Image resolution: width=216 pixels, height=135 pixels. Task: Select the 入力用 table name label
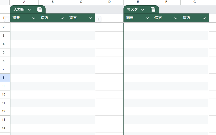pyautogui.click(x=19, y=10)
